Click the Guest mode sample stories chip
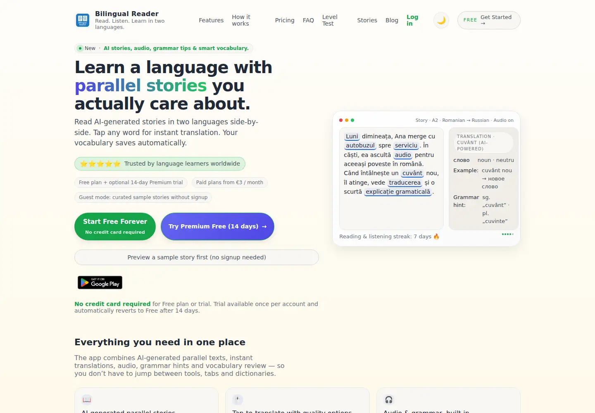 pyautogui.click(x=143, y=197)
